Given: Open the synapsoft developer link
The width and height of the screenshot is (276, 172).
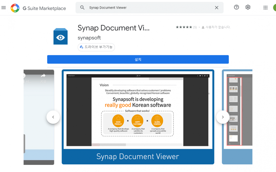Looking at the screenshot, I should point(89,38).
